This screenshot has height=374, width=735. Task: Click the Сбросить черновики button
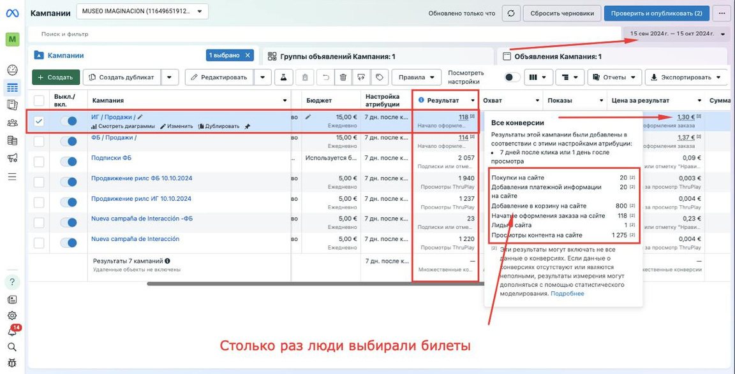[562, 13]
